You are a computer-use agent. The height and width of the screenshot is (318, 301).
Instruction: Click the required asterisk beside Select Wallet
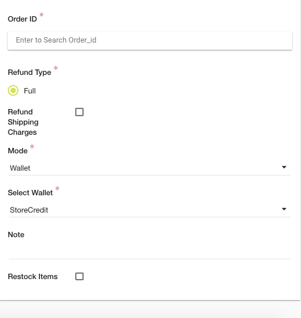pyautogui.click(x=57, y=189)
